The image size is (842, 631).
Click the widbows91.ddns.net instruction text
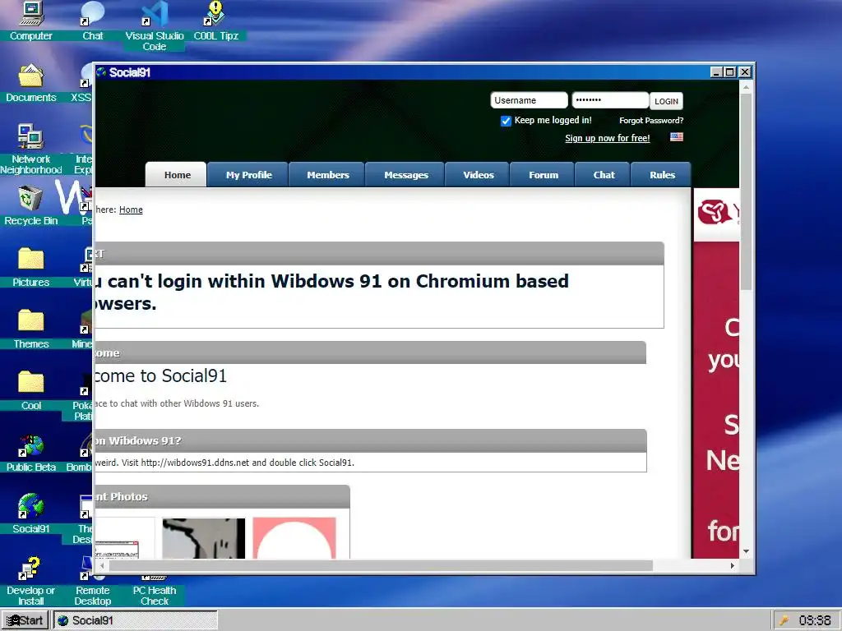point(225,463)
